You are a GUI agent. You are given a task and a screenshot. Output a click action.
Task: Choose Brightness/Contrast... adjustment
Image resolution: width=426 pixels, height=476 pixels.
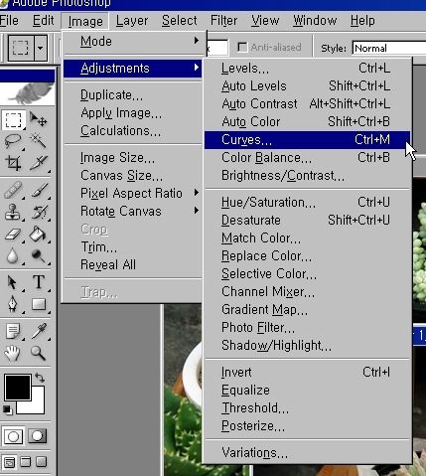coord(307,176)
